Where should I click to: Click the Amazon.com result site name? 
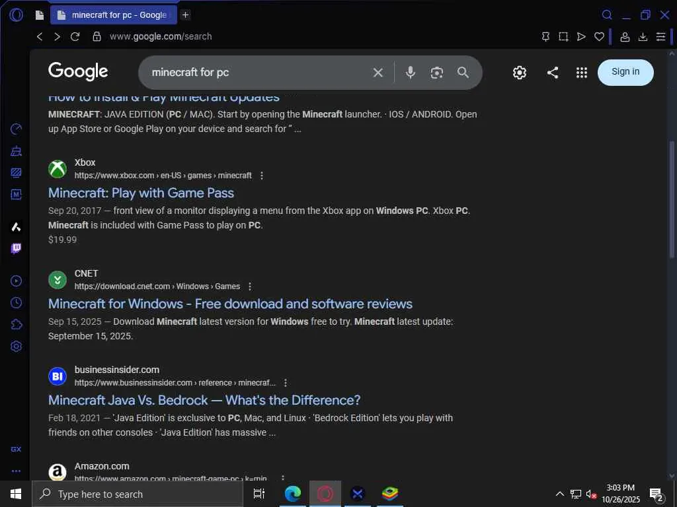[x=102, y=467]
